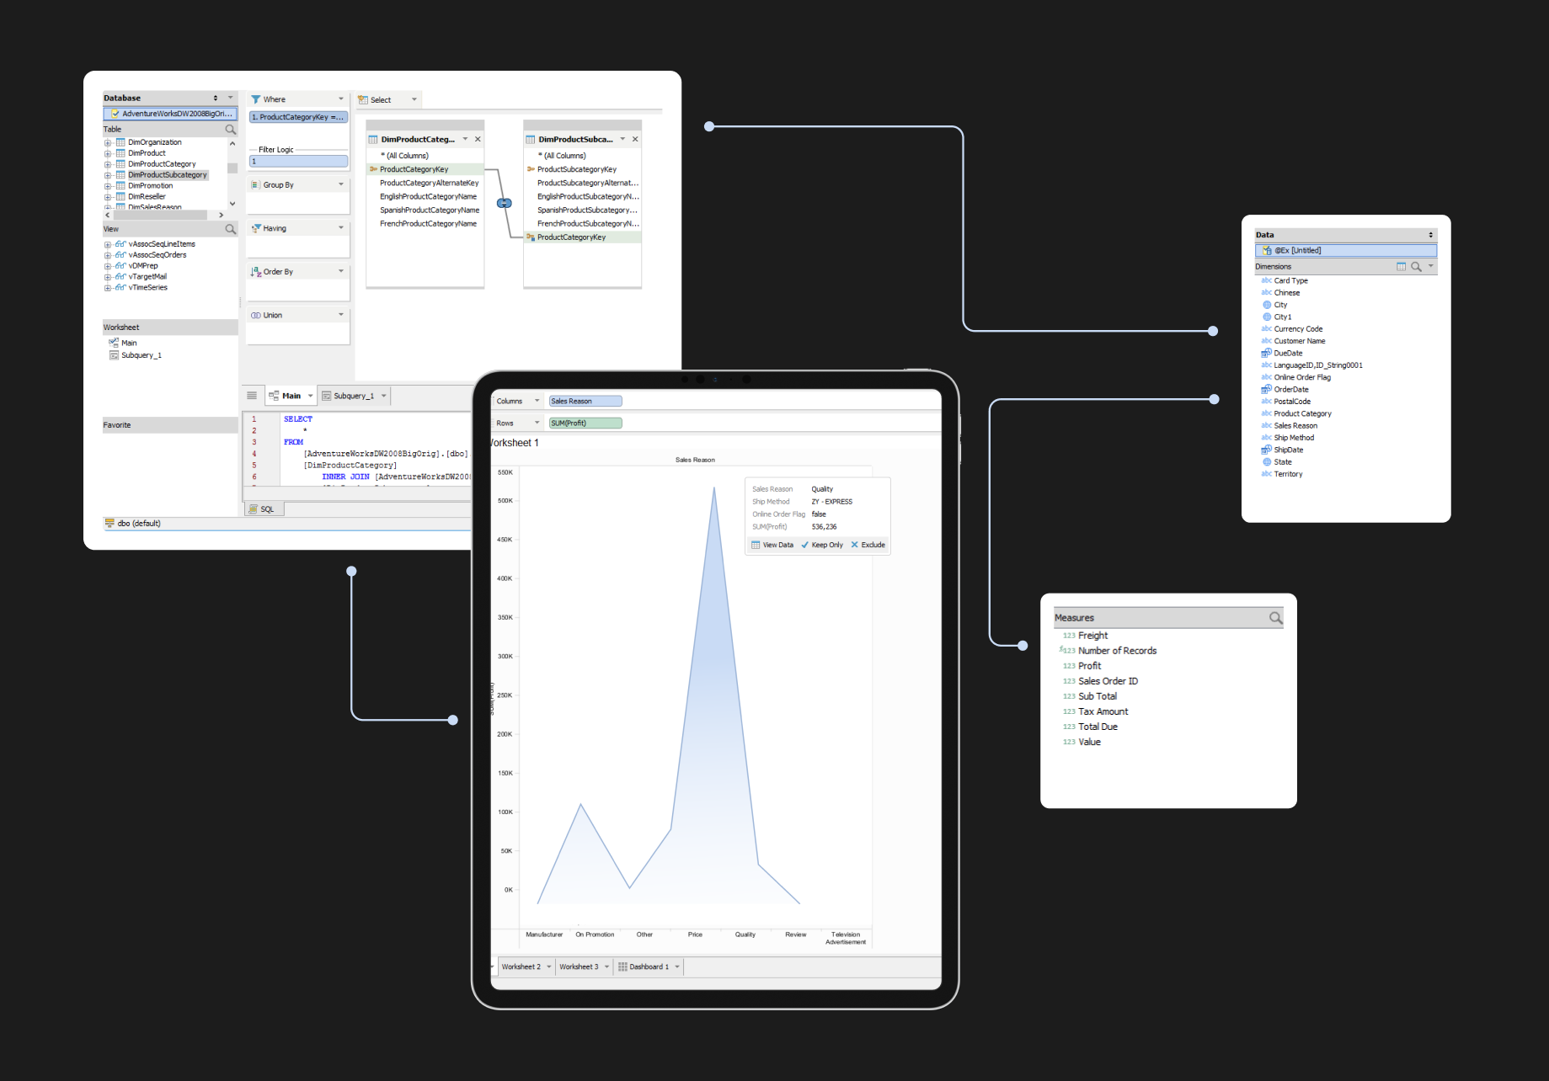
Task: Expand the vTargetMail view tree node
Action: 108,277
